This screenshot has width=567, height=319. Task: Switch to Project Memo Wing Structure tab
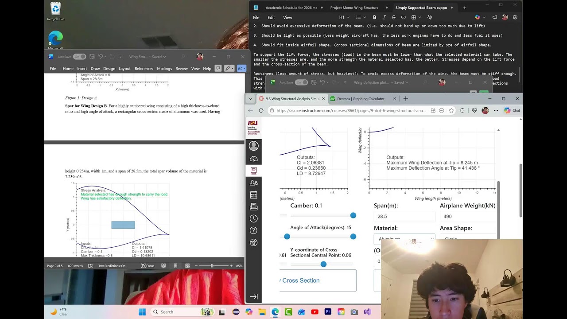(x=354, y=8)
